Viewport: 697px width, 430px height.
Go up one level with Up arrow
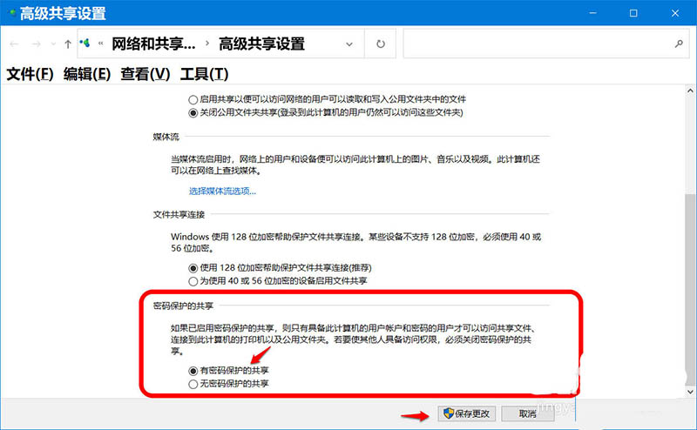point(68,44)
